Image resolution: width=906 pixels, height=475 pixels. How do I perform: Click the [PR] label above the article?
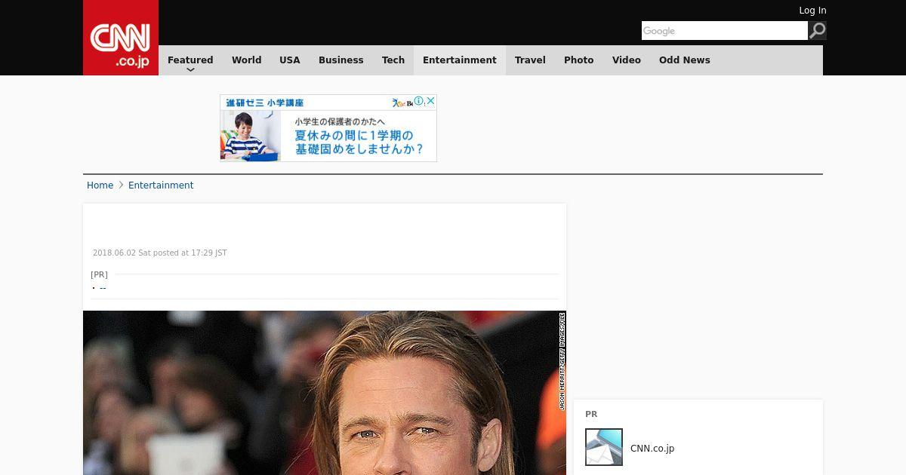[x=99, y=274]
